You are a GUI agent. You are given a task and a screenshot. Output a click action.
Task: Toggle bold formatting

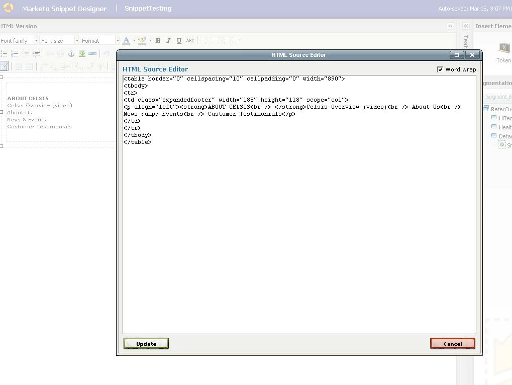click(158, 41)
